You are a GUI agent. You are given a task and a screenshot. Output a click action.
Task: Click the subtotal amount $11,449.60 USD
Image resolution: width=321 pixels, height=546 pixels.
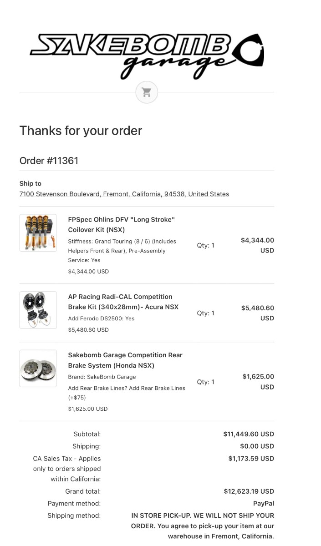[x=249, y=434]
